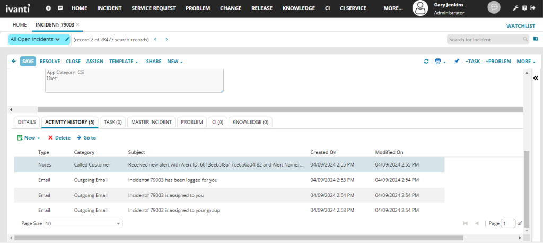
Task: Switch to the MASTER INCIDENT tab
Action: [x=151, y=122]
